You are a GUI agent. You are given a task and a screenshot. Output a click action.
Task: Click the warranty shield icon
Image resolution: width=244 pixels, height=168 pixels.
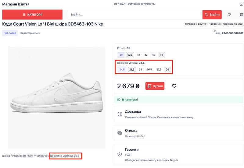(120, 154)
